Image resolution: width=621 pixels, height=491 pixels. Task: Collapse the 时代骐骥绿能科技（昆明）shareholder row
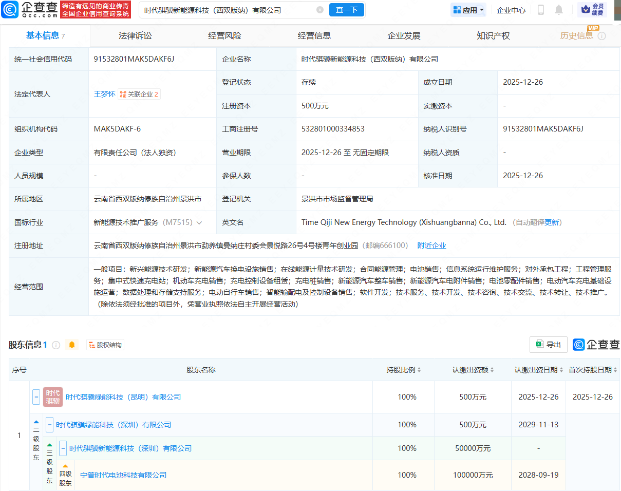point(36,397)
